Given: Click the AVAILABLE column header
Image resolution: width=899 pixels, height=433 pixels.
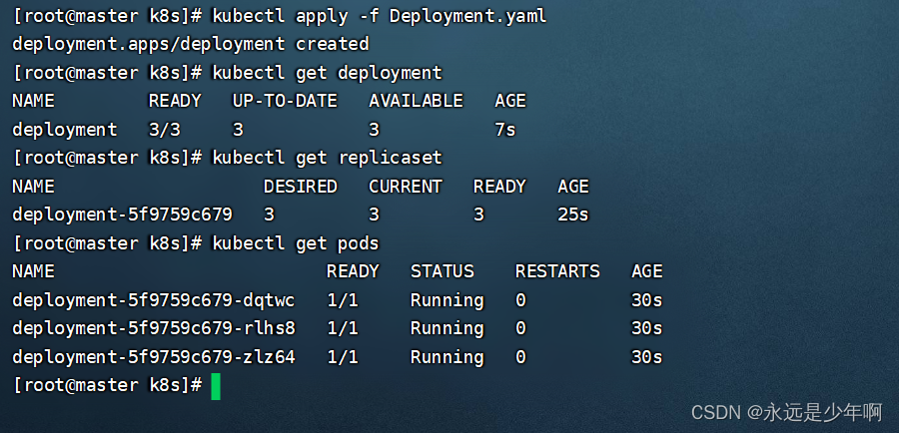Looking at the screenshot, I should pos(416,102).
